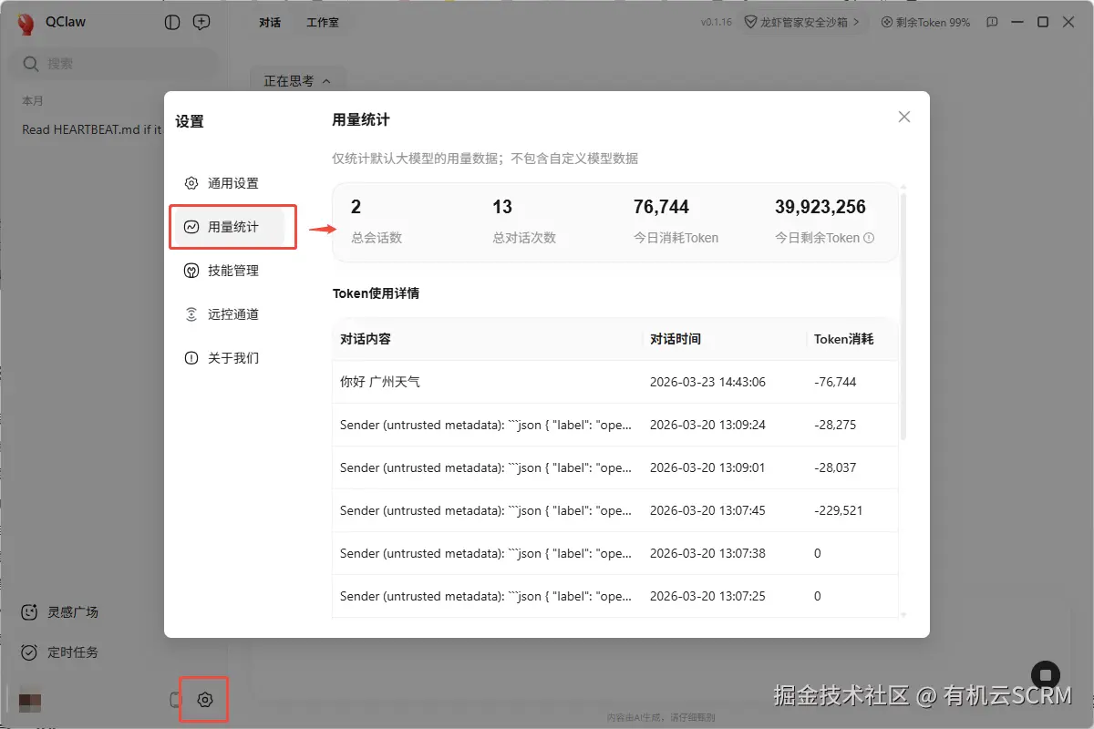
Task: Stop generation with the black stop button
Action: 1046,675
